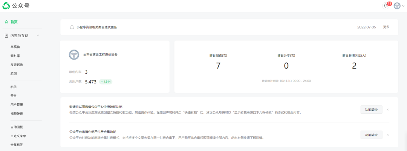Click the green + 1,914 badge
Viewport: 407px width, 151px height.
(106, 82)
